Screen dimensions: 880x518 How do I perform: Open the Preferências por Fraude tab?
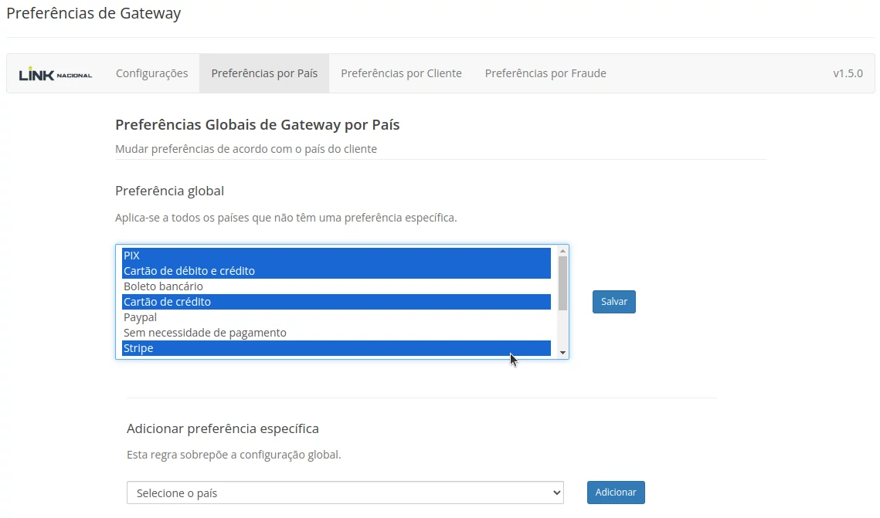545,73
